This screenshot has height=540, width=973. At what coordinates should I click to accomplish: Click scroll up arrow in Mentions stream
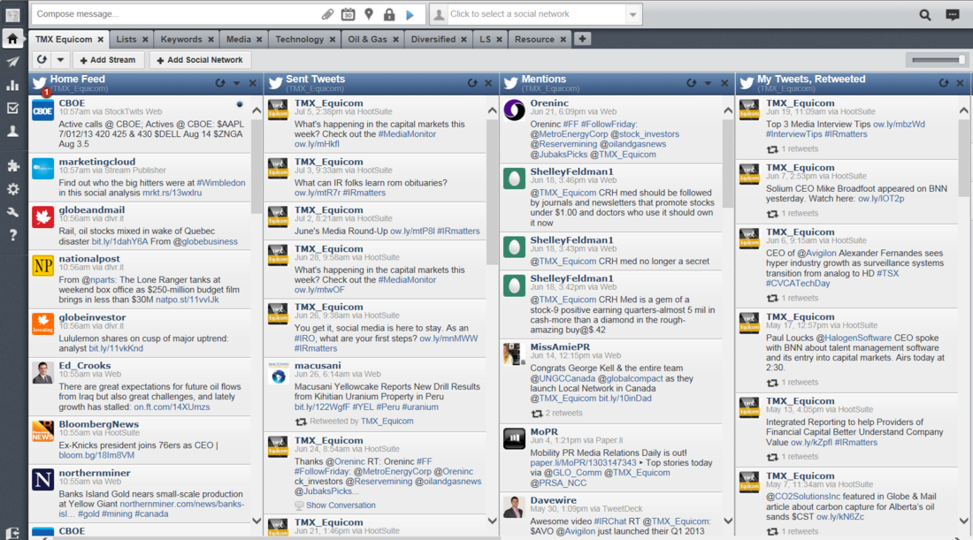pyautogui.click(x=728, y=110)
